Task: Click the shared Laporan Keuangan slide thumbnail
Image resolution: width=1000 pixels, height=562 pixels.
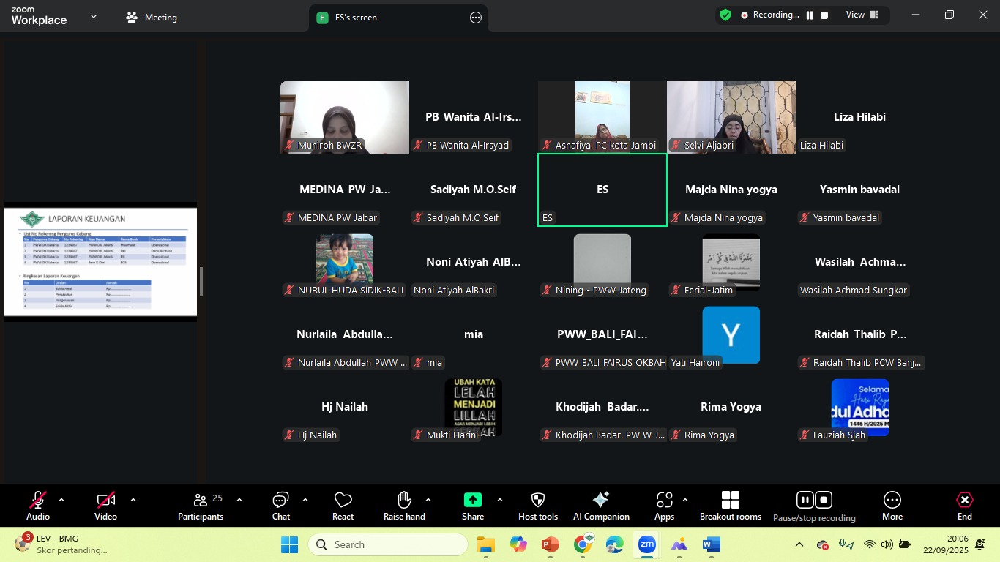Action: [100, 262]
